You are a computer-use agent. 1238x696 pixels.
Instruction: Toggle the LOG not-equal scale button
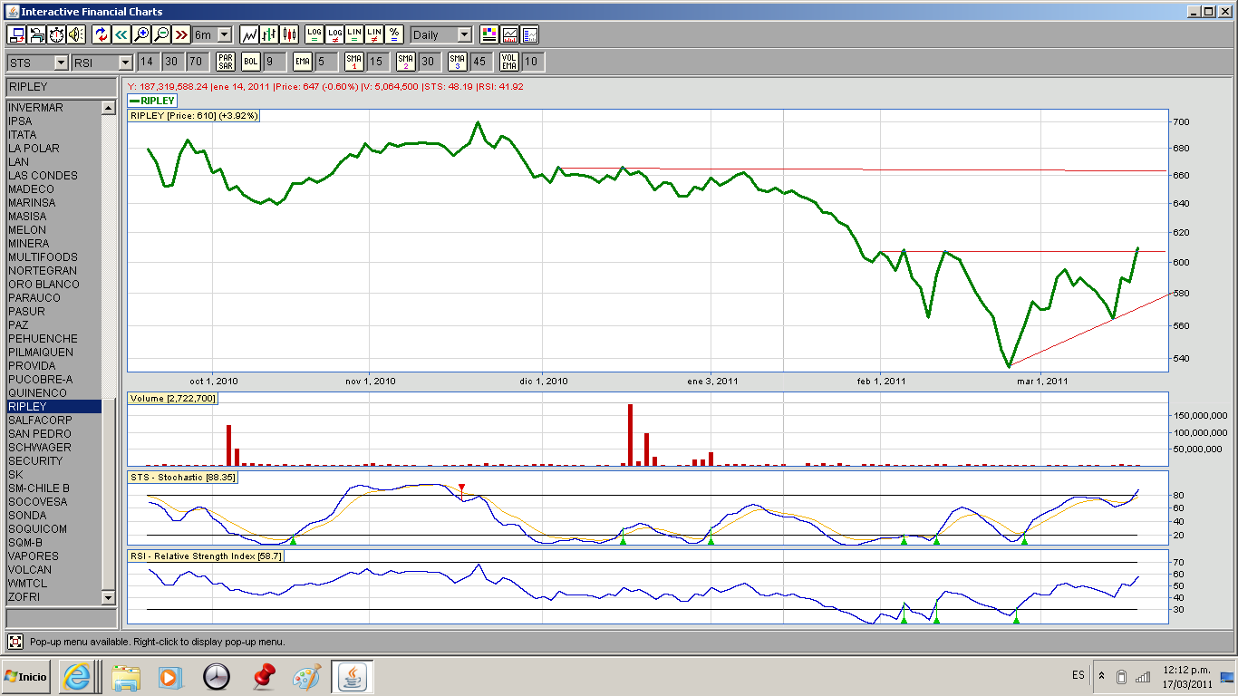(334, 34)
